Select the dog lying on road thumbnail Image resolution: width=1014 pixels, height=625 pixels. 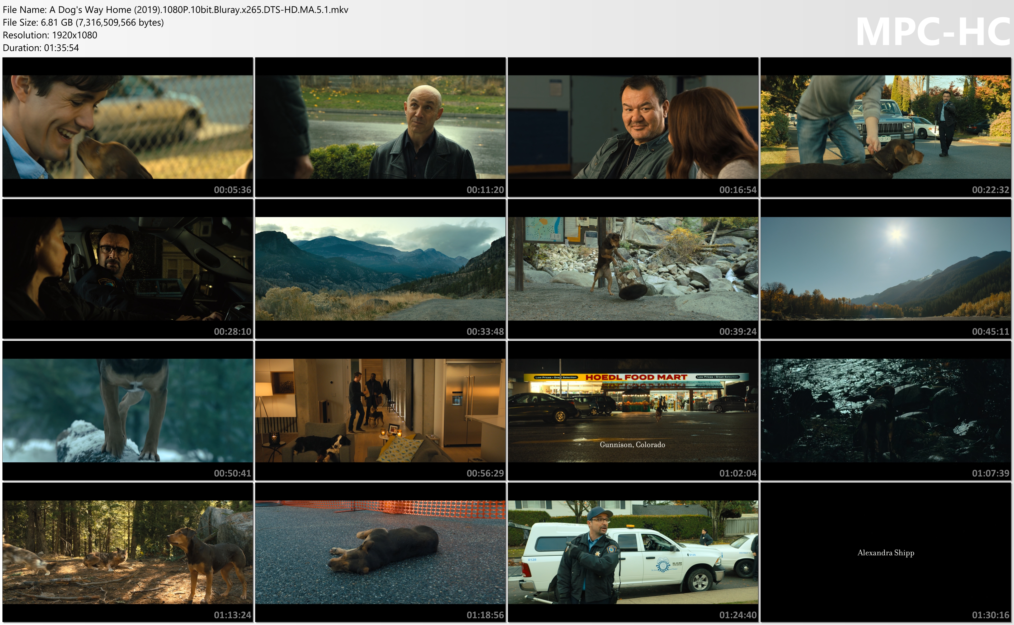point(380,552)
